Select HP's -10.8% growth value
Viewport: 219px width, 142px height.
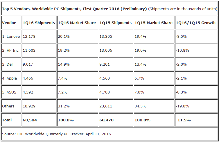[x=182, y=50]
